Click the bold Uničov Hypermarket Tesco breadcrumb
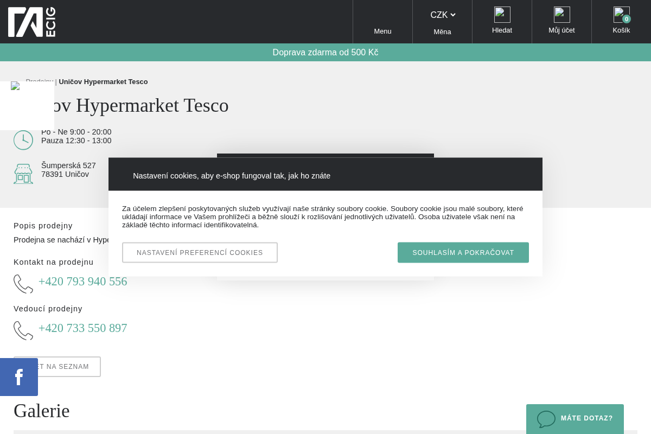 point(103,82)
